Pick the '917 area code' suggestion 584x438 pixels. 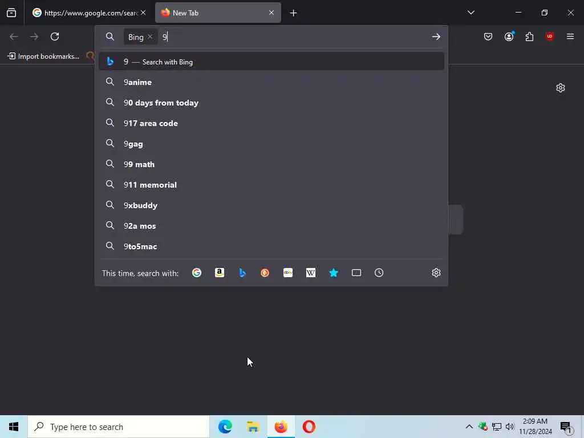pyautogui.click(x=271, y=123)
